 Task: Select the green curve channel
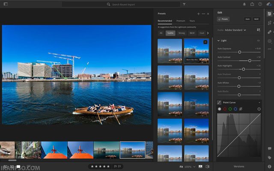(230, 109)
